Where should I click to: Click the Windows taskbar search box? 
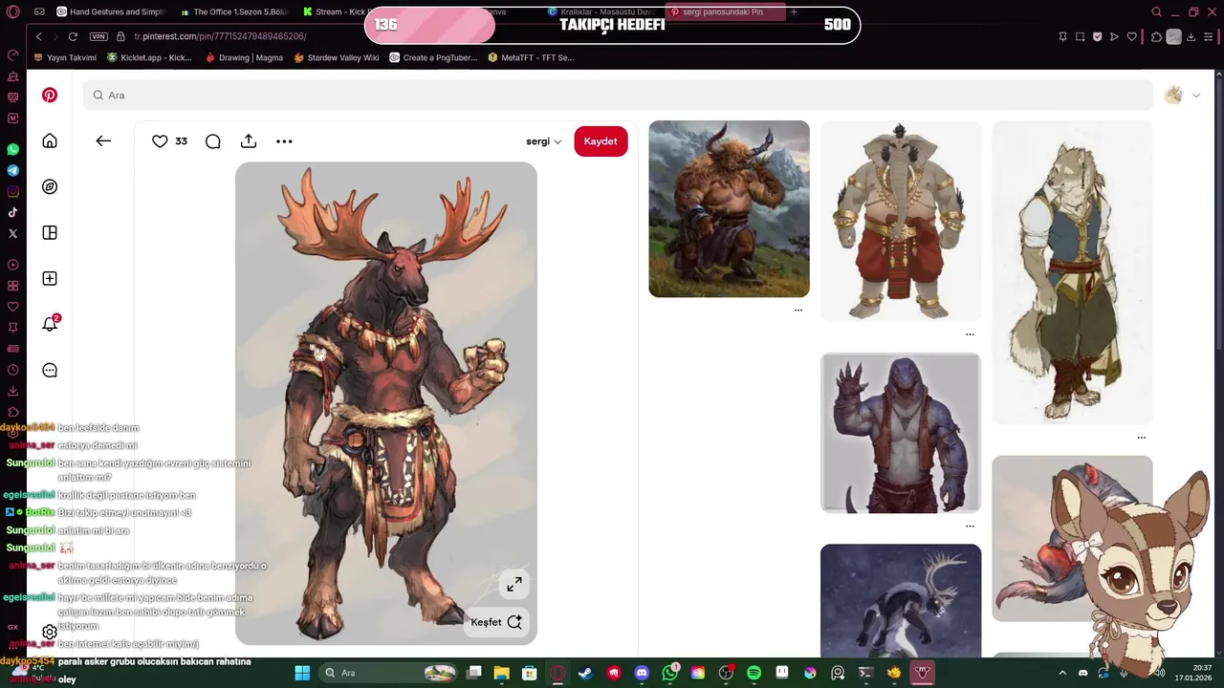(389, 673)
